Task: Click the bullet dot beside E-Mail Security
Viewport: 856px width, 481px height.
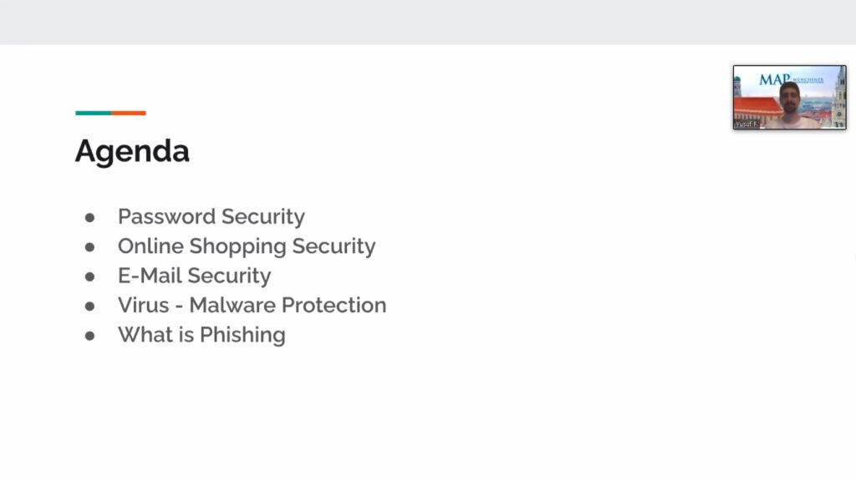Action: pyautogui.click(x=90, y=276)
